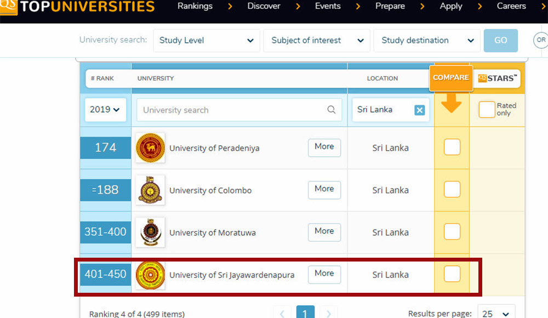The image size is (548, 318).
Task: Open the Careers menu
Action: pos(511,7)
